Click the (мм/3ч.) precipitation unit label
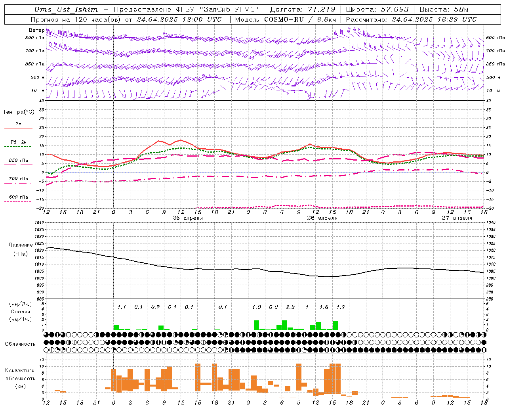 (21, 304)
